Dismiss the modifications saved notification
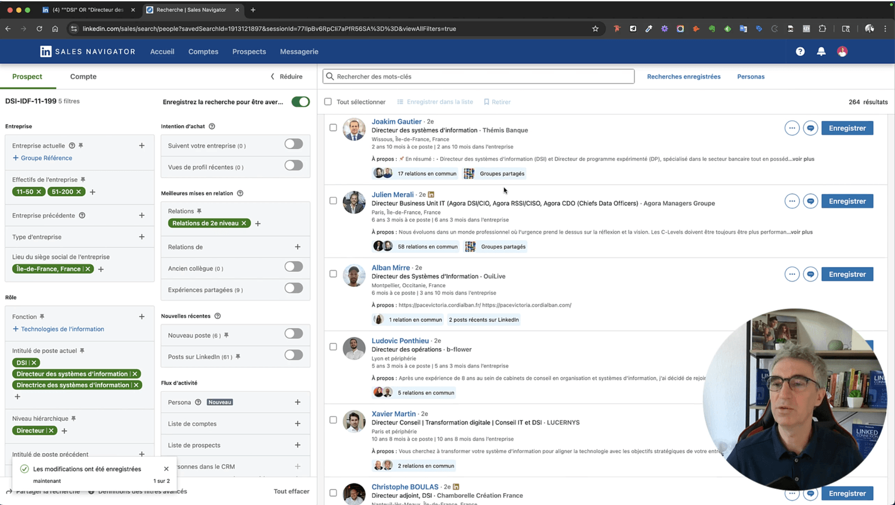The width and height of the screenshot is (895, 505). click(x=166, y=469)
